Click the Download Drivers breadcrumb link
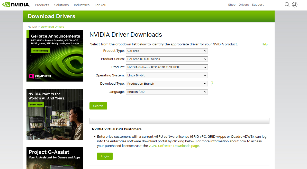This screenshot has height=169, width=307. (x=52, y=27)
